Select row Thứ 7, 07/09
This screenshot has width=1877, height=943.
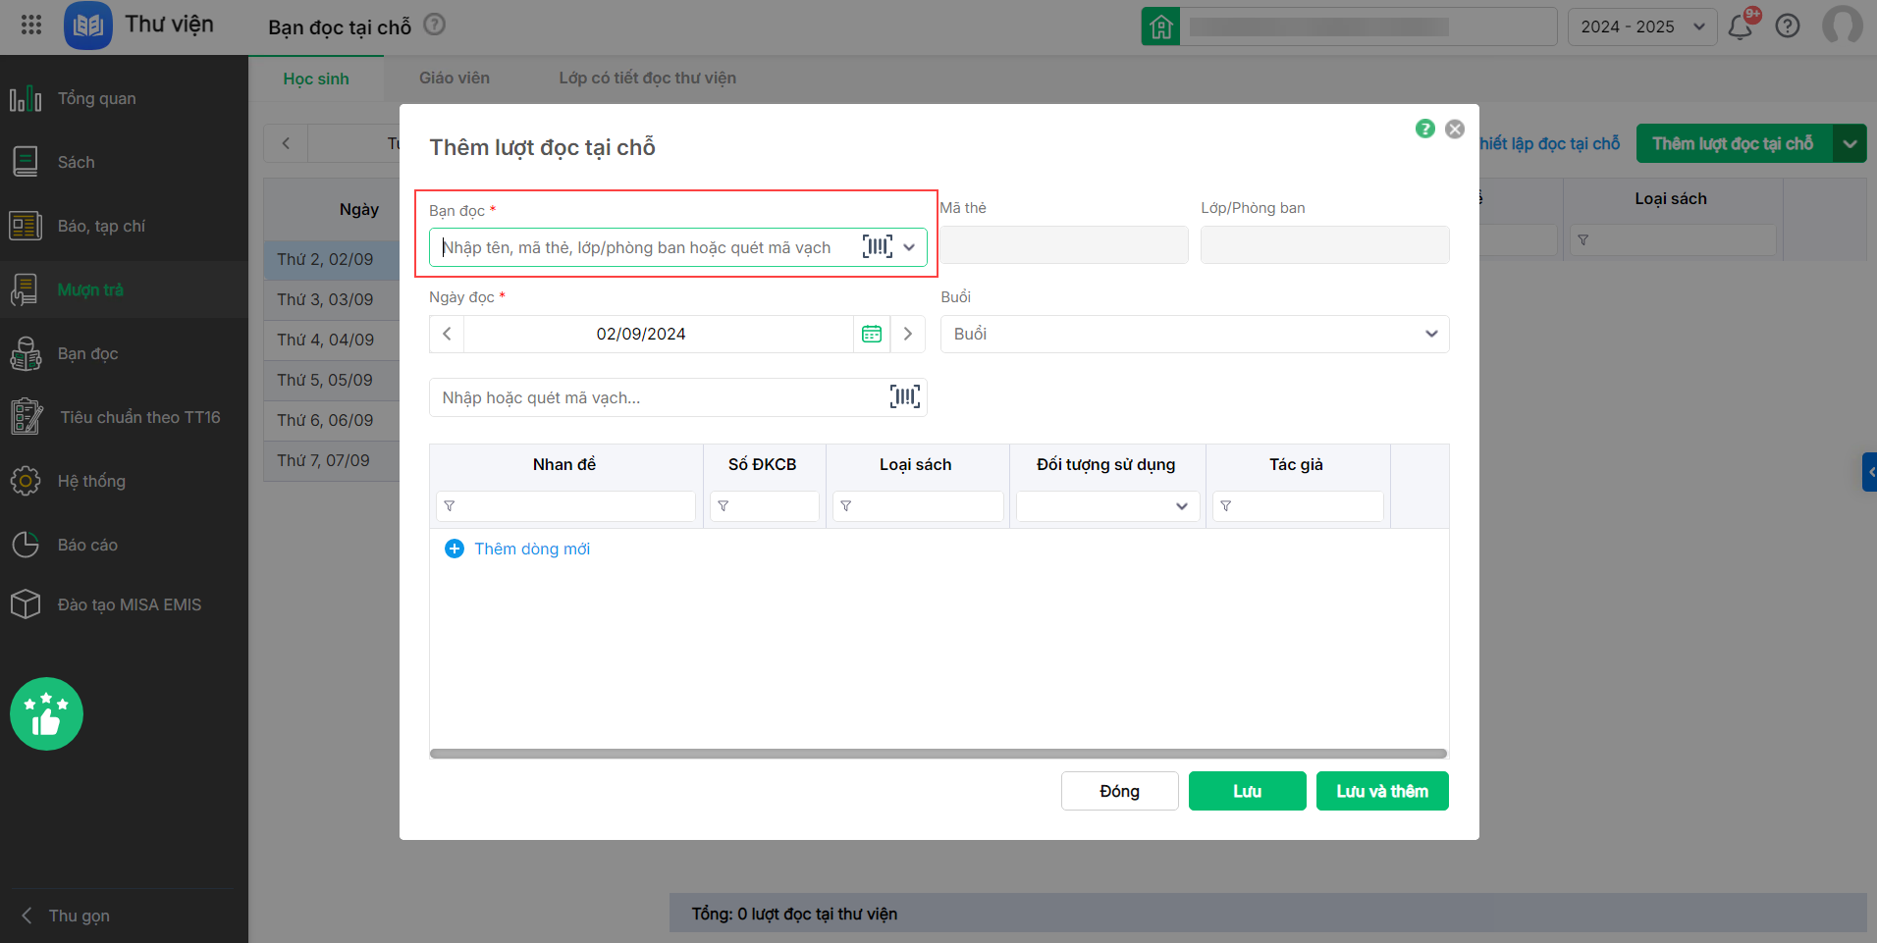click(332, 460)
